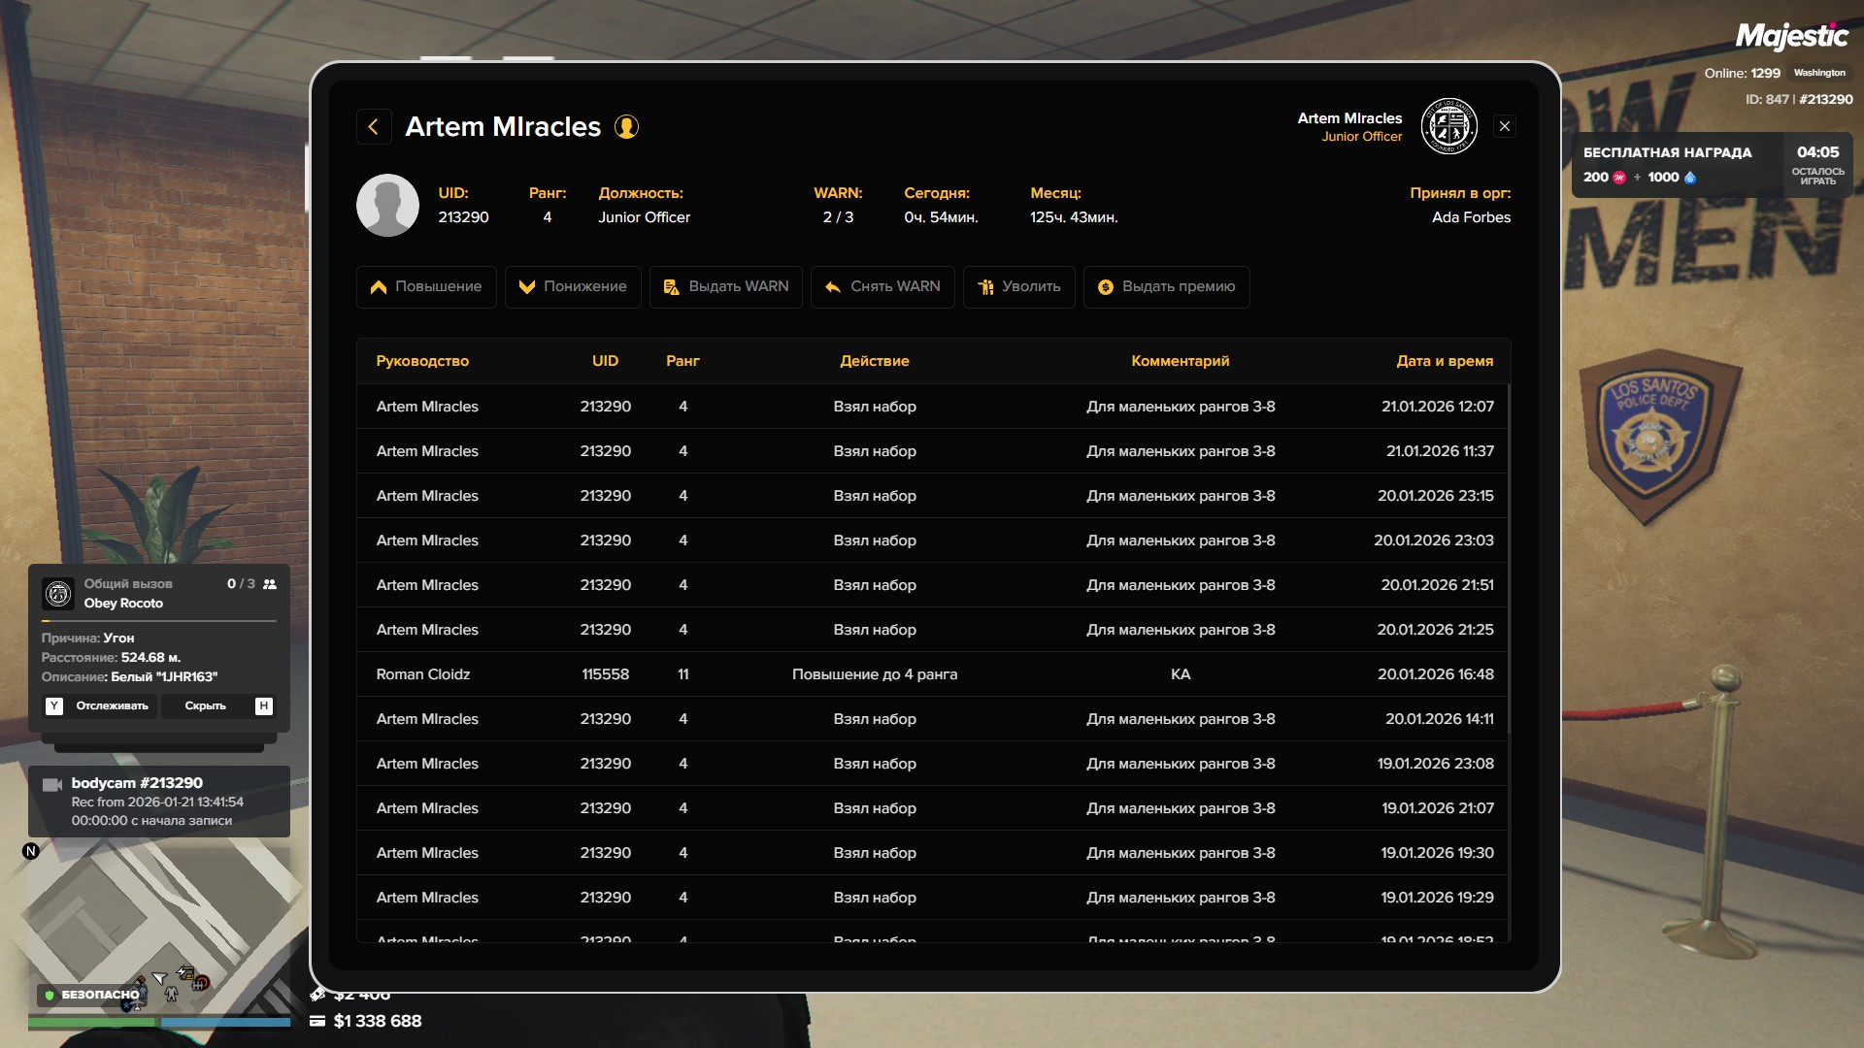1864x1048 pixels.
Task: Click Скрыть to hide the dispatch call
Action: point(205,706)
